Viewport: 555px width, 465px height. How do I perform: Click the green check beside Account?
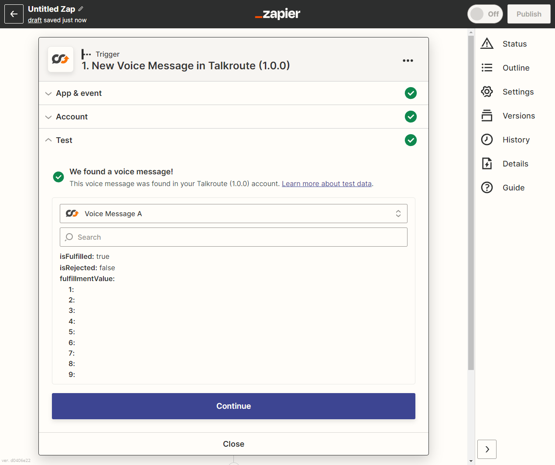click(411, 116)
